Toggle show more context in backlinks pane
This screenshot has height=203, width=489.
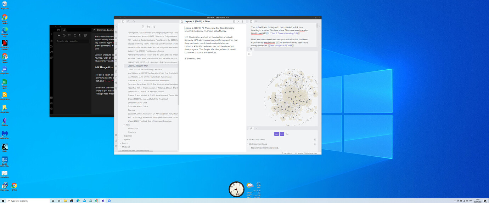(x=282, y=134)
